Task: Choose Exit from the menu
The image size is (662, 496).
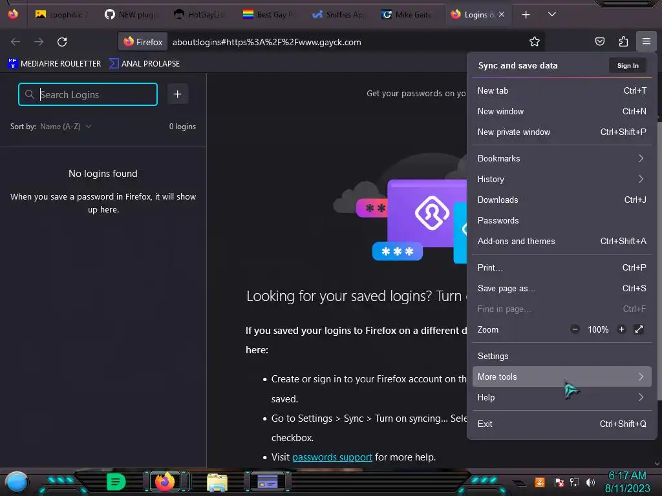Action: pyautogui.click(x=562, y=424)
